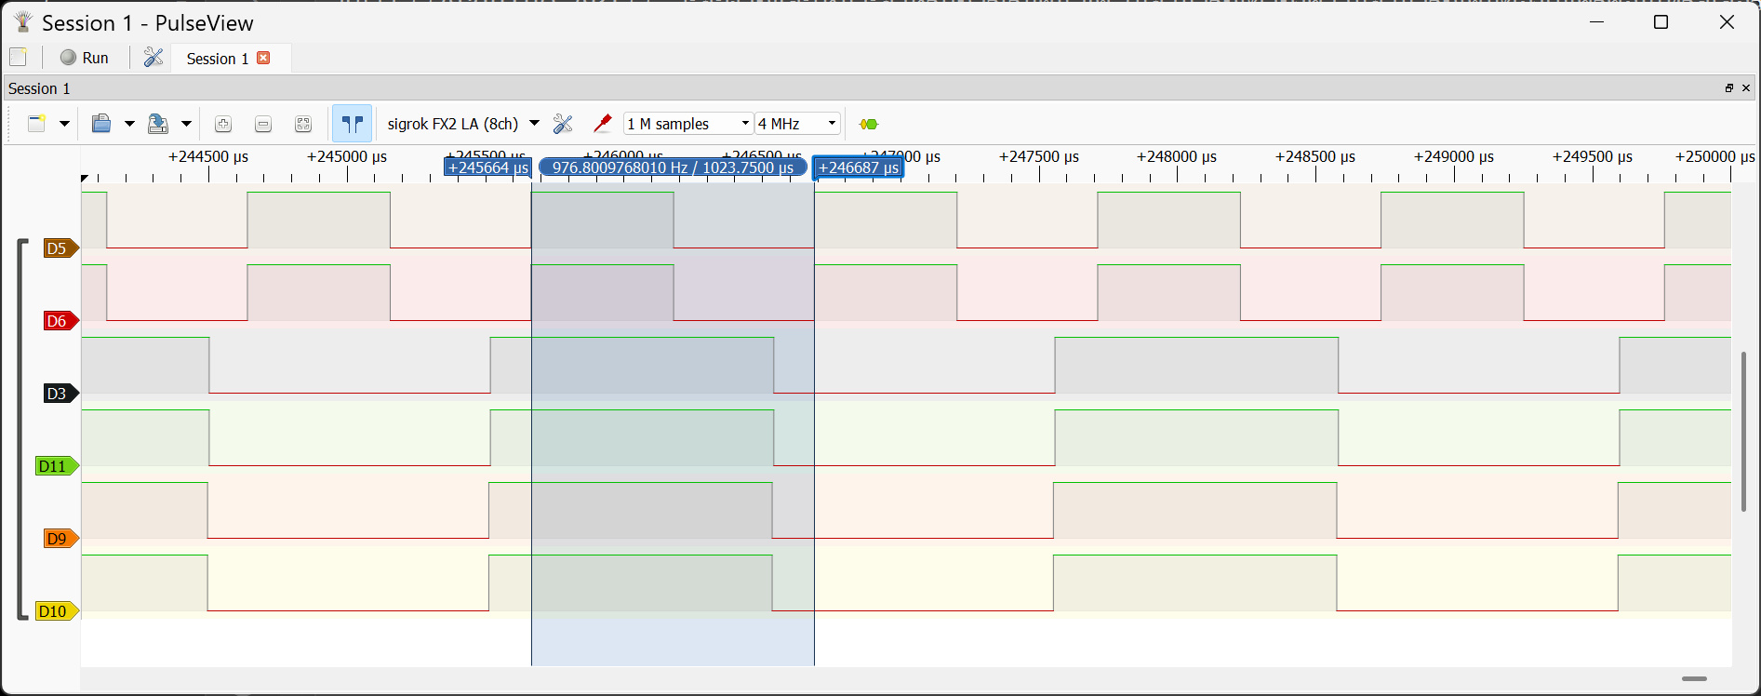Open global settings wrench icon beside Run
The height and width of the screenshot is (696, 1761).
[153, 58]
